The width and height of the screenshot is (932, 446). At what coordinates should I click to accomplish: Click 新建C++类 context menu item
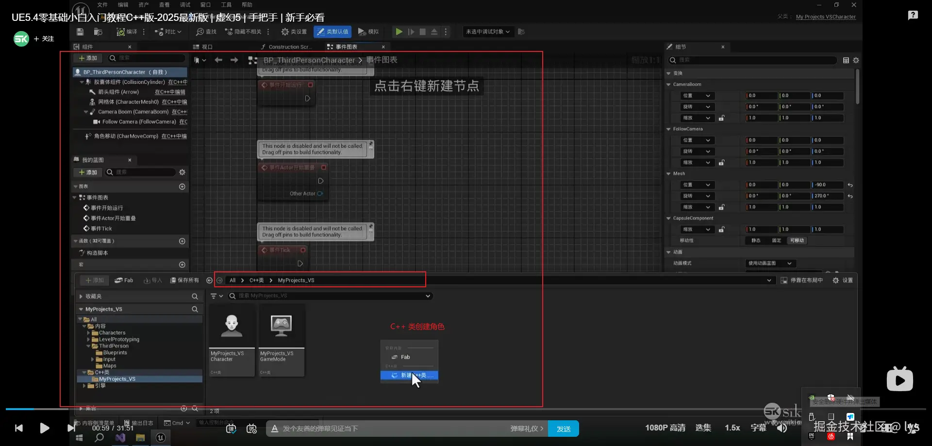pyautogui.click(x=409, y=376)
